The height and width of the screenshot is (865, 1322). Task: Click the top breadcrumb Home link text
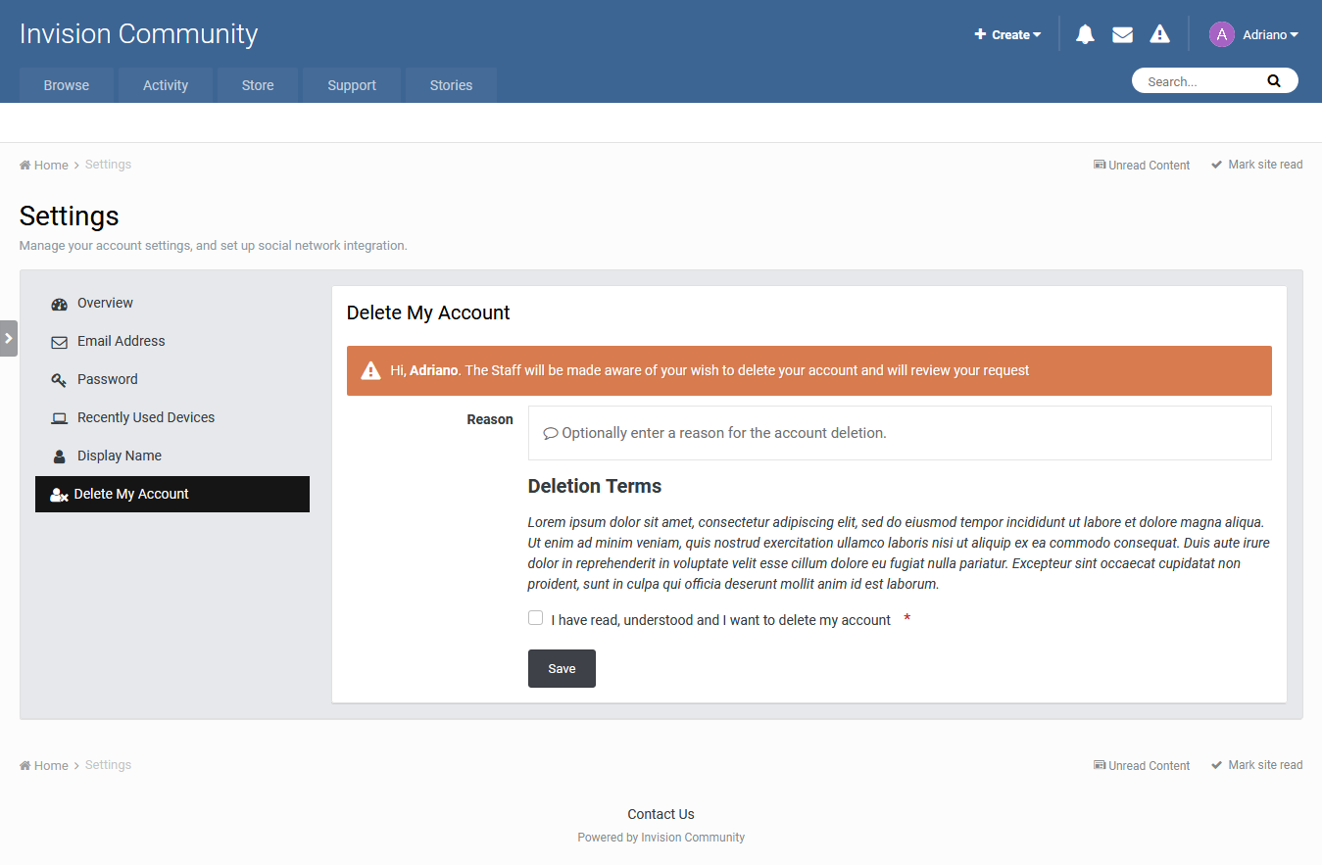click(51, 166)
